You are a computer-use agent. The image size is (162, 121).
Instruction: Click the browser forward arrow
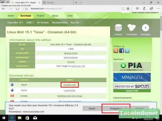click(x=11, y=9)
